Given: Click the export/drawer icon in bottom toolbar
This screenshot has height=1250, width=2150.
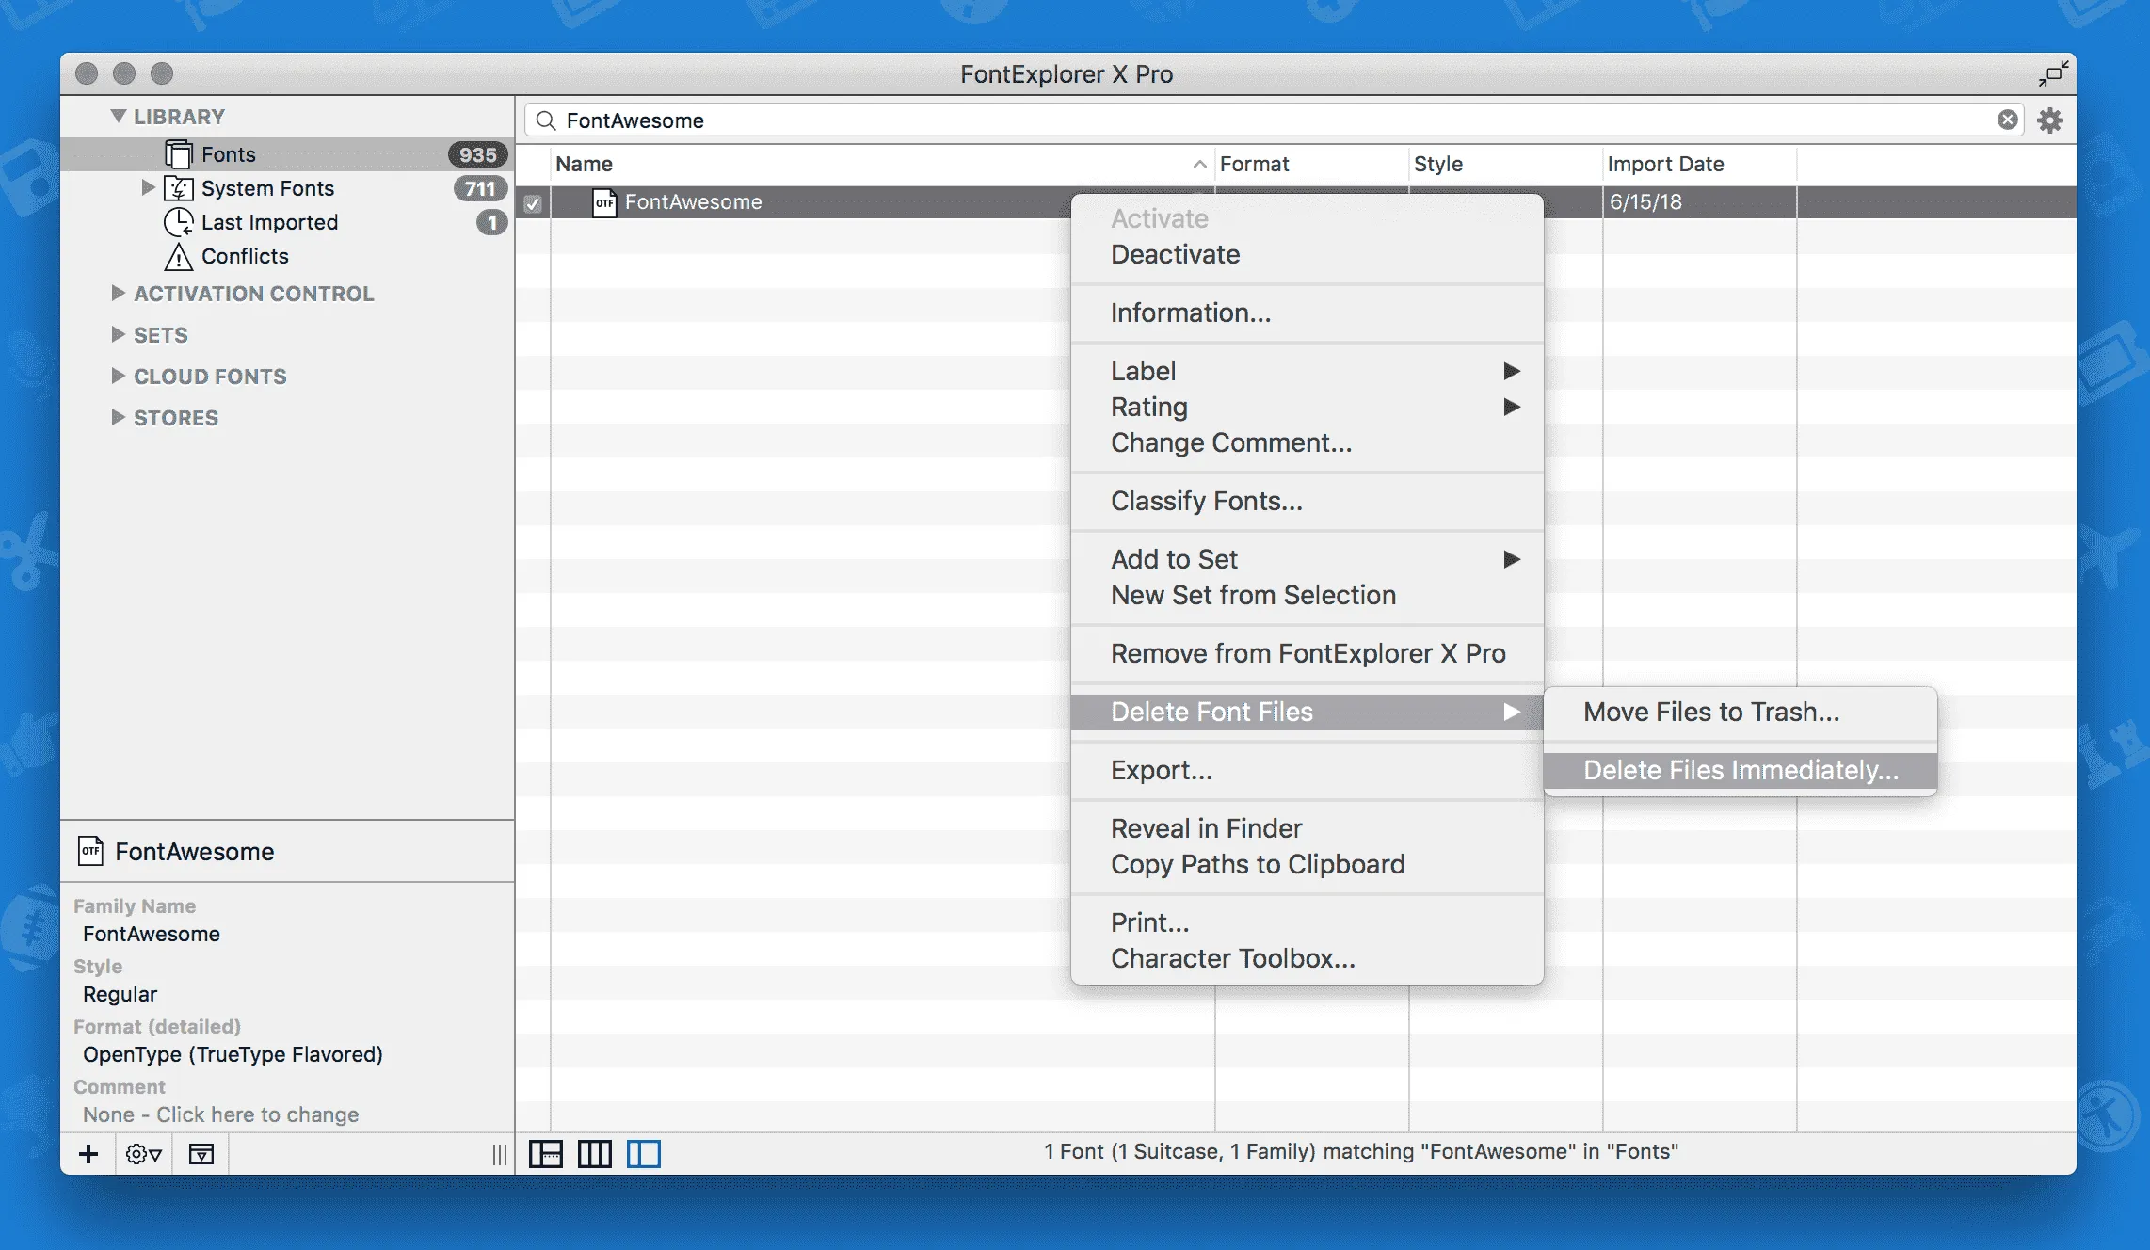Looking at the screenshot, I should tap(201, 1153).
